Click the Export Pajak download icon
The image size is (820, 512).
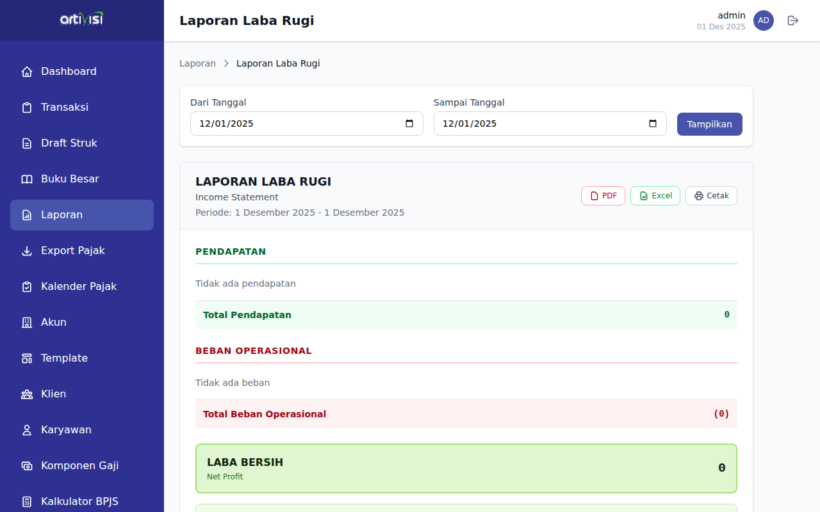(x=27, y=251)
